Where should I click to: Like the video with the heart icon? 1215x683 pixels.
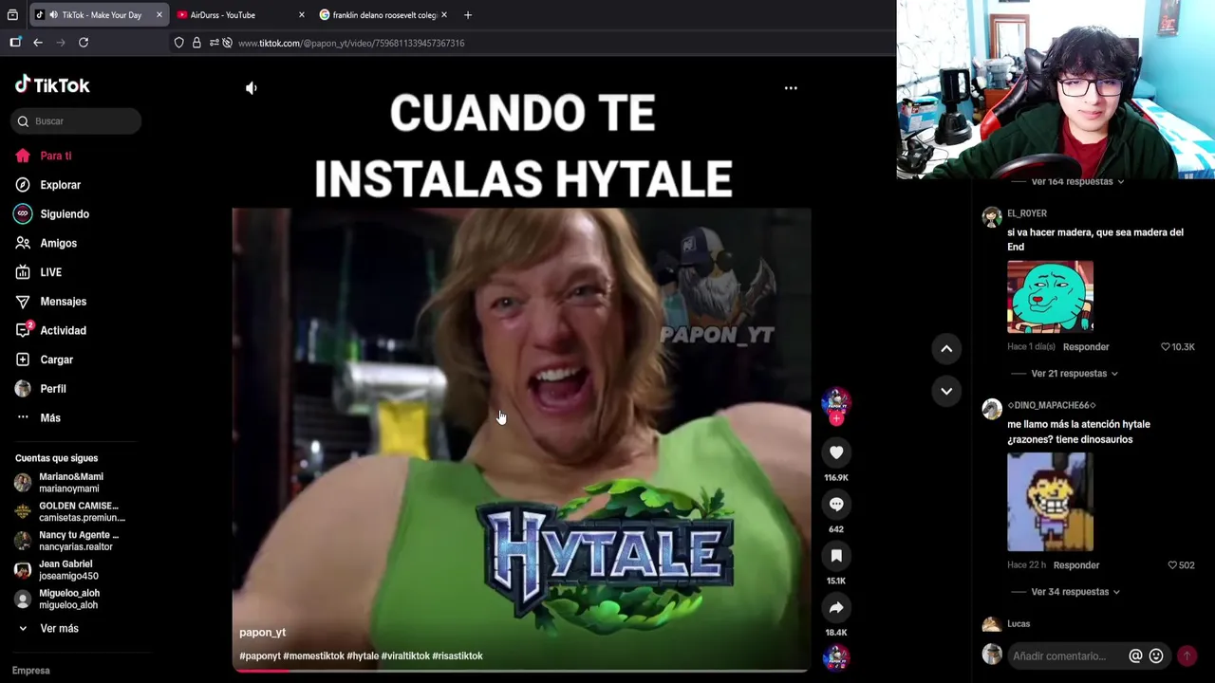pyautogui.click(x=836, y=452)
